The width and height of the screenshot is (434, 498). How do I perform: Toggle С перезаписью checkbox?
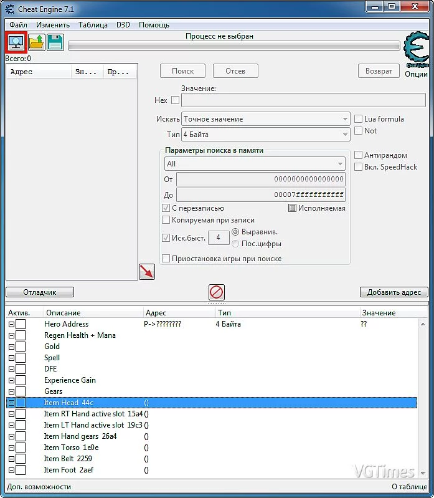[166, 208]
